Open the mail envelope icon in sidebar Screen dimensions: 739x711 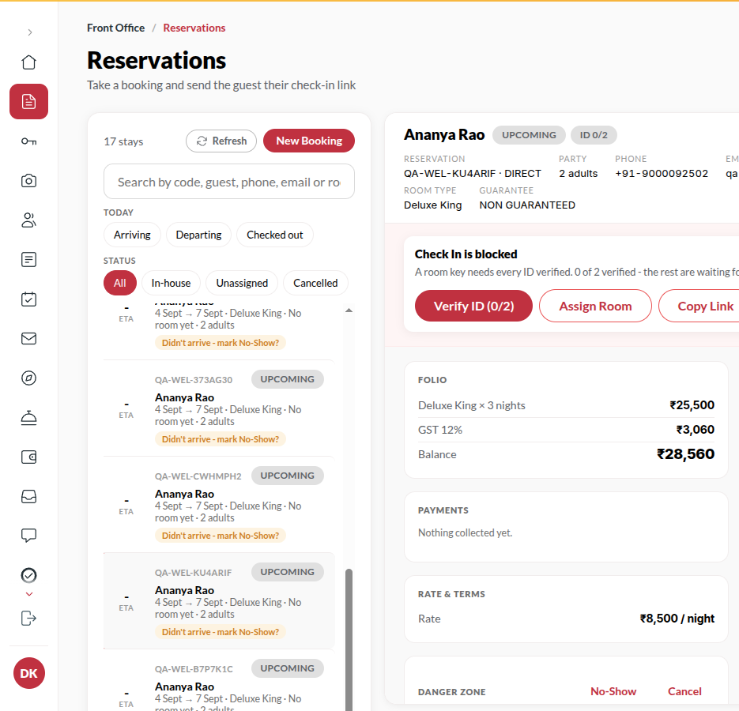pyautogui.click(x=28, y=338)
